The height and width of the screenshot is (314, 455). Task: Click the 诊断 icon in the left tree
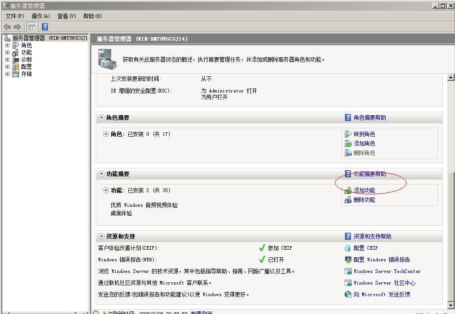pos(16,59)
